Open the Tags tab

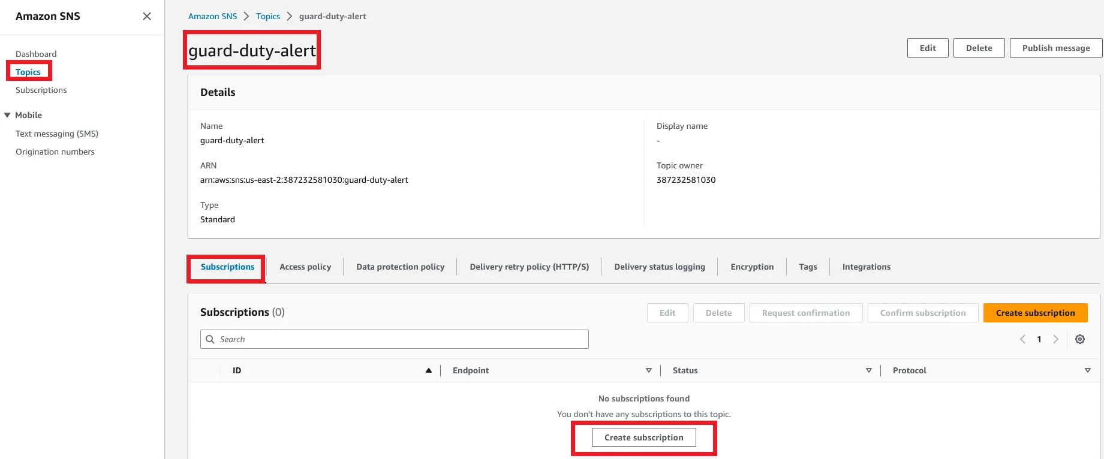point(807,267)
